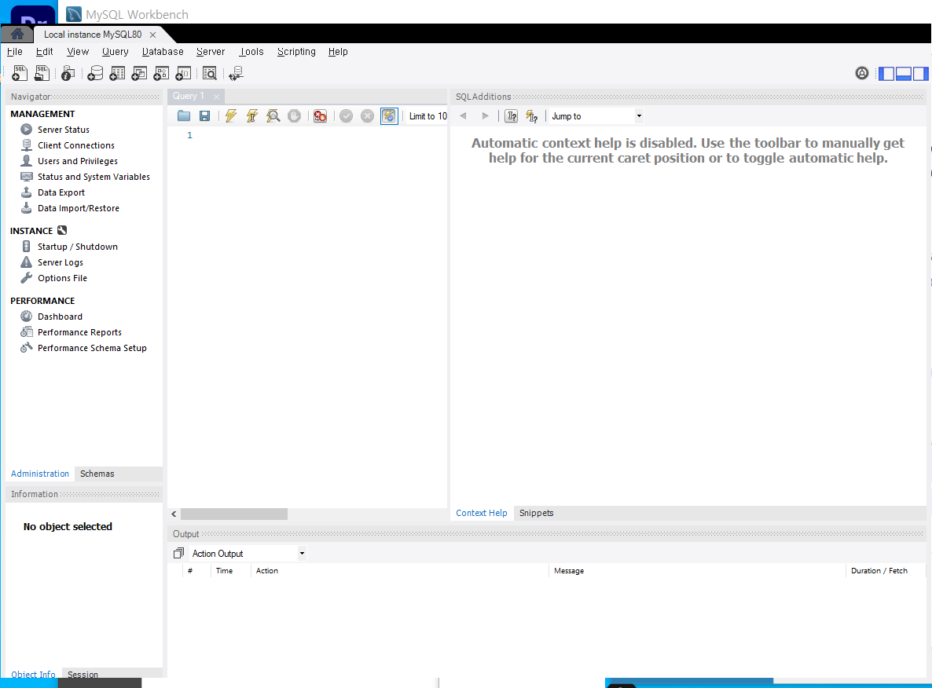Toggle right sidebar panel visibility

(x=921, y=74)
